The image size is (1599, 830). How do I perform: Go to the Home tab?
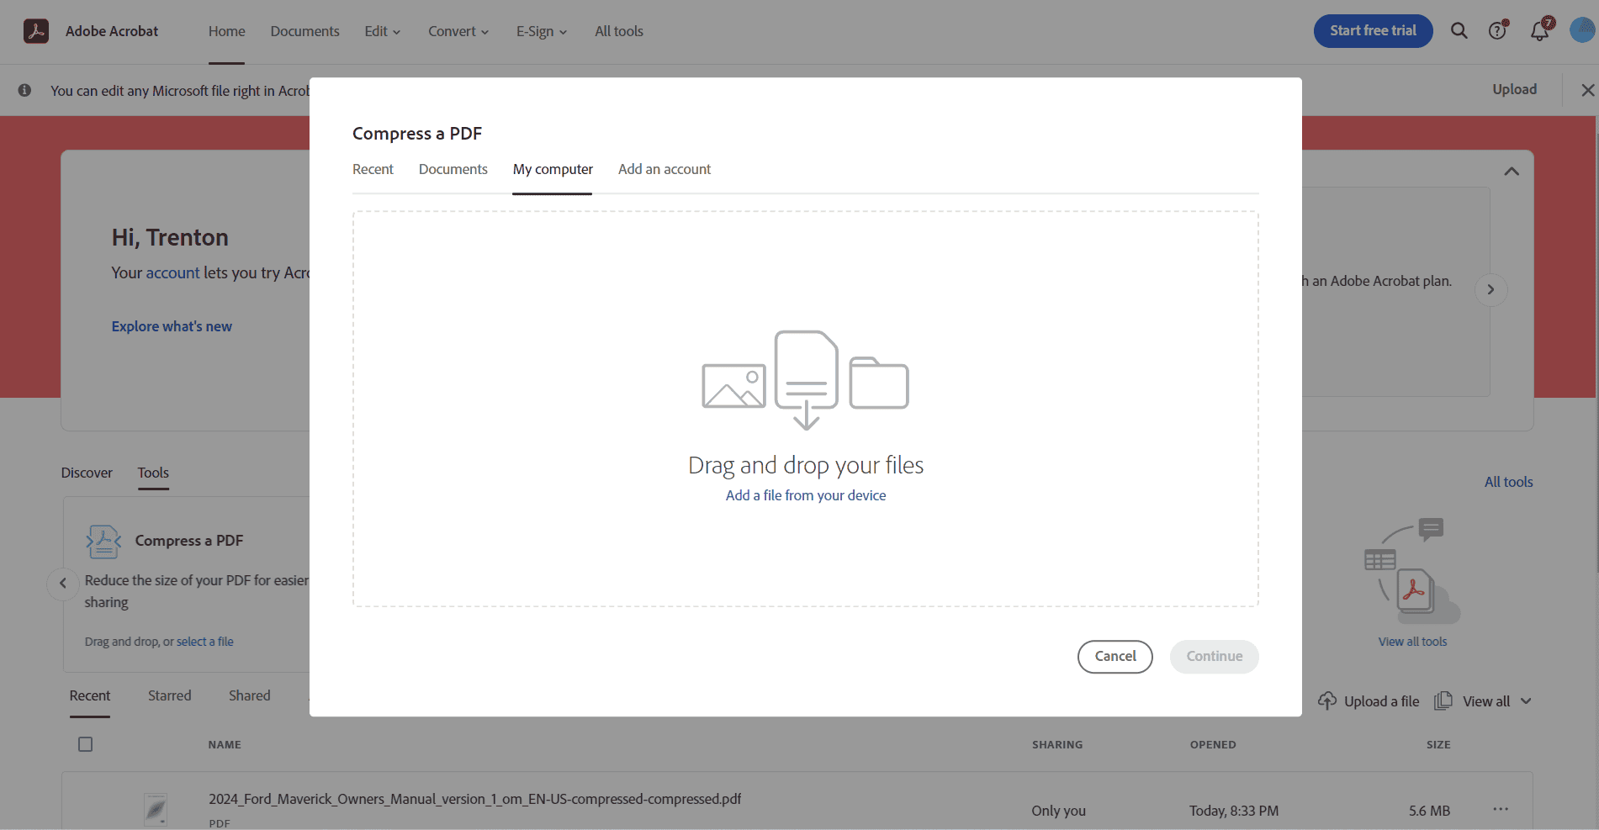click(x=227, y=31)
